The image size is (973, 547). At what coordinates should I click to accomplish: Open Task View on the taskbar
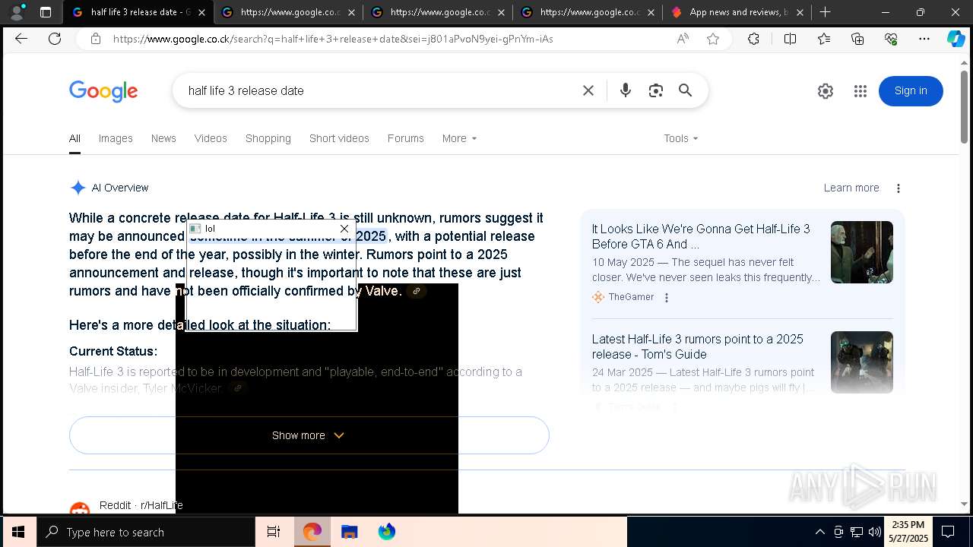[274, 532]
